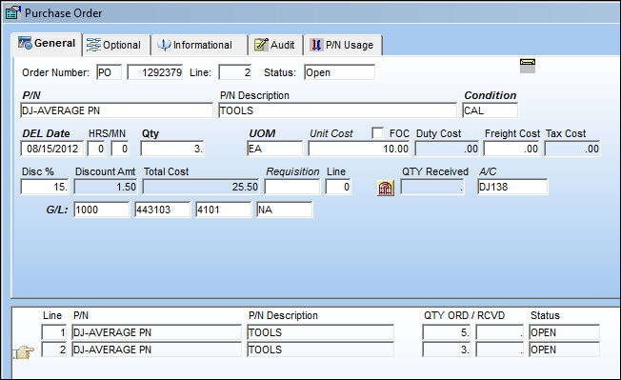This screenshot has width=621, height=380.
Task: Click the Qty field showing 3.
Action: (172, 149)
